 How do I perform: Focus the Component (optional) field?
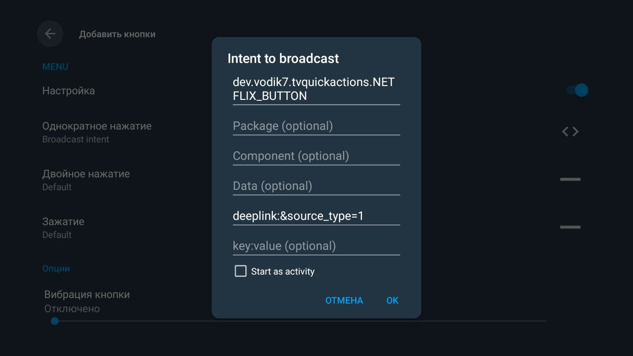(316, 156)
